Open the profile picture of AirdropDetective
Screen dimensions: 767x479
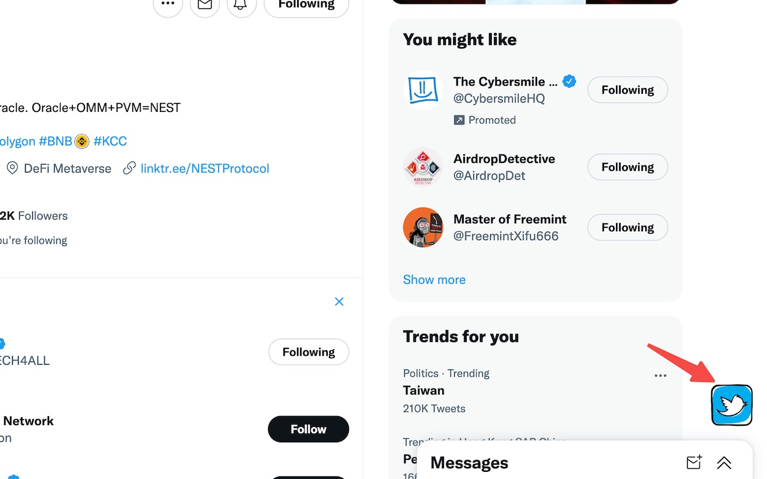click(423, 167)
